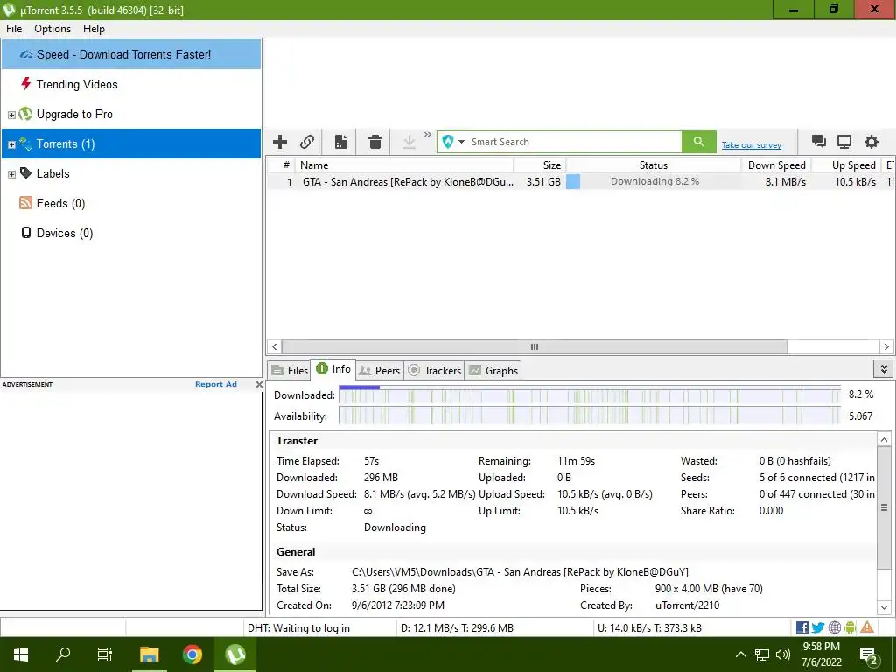Click the Devices phone icon
896x672 pixels.
click(x=25, y=233)
